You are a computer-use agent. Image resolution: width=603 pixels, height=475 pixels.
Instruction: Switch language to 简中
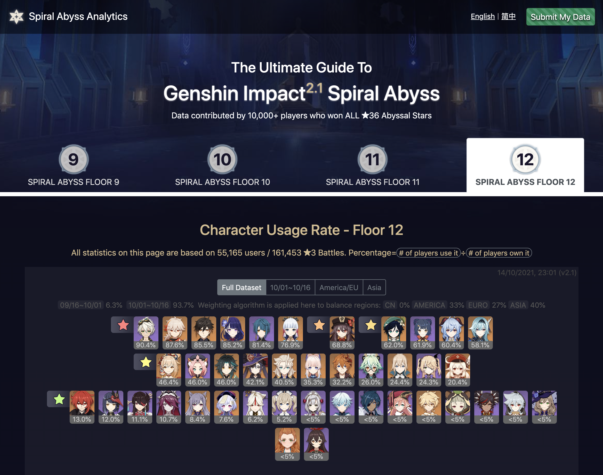(x=508, y=17)
